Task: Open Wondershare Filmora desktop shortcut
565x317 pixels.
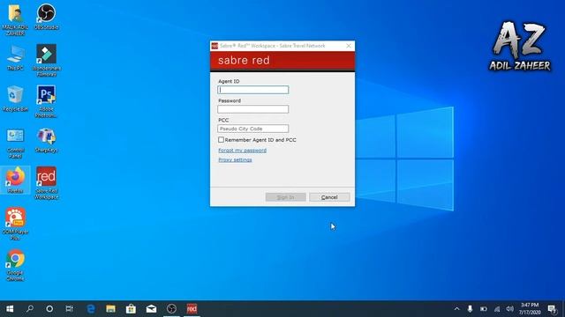Action: tap(46, 61)
